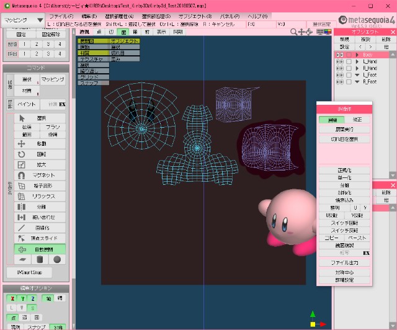Toggle the Z axis edit option
Screen dimensions: 397x330
(x=33, y=299)
